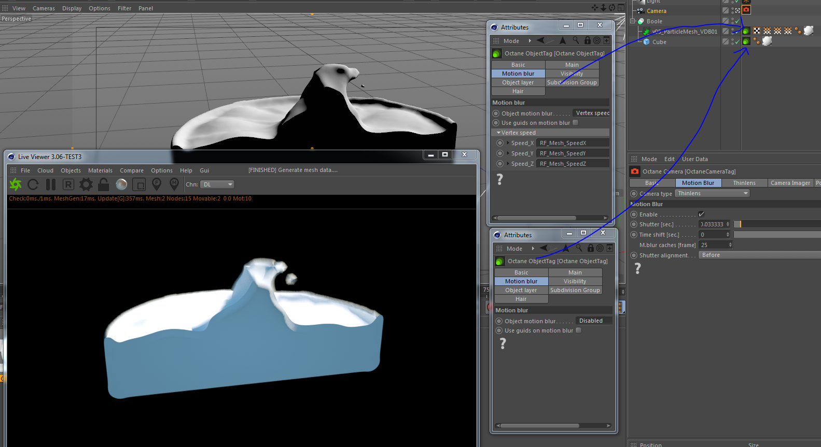Open Visibility tab in lower Attributes window

tap(575, 281)
